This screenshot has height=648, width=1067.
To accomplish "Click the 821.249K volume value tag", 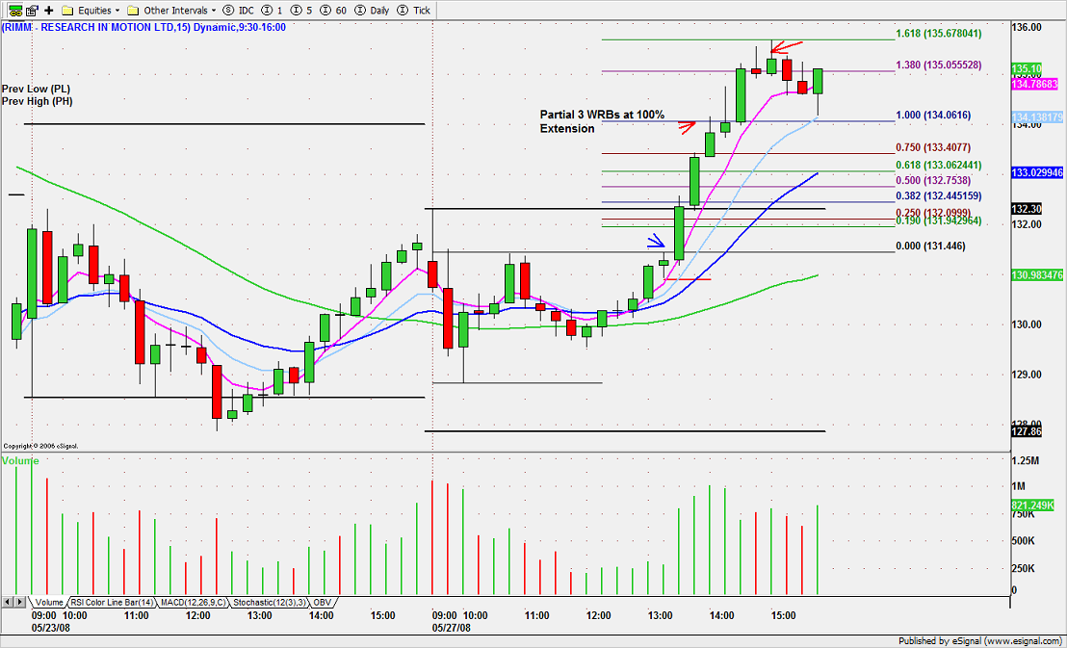I will click(1032, 505).
